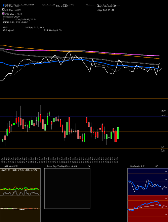Viewport: 168px width, 222px height.
Task: Click the 'Intra Day Trading Price & MR' title
Action: [62, 166]
